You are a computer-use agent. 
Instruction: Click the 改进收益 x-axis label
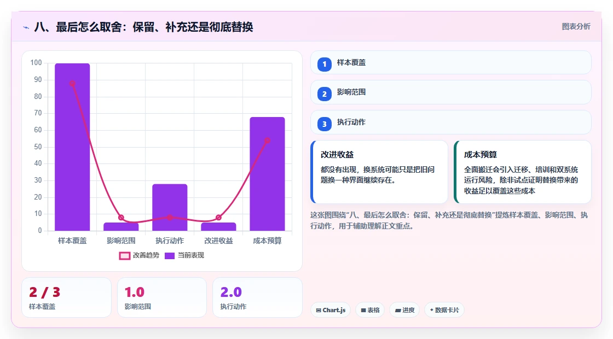tap(218, 241)
